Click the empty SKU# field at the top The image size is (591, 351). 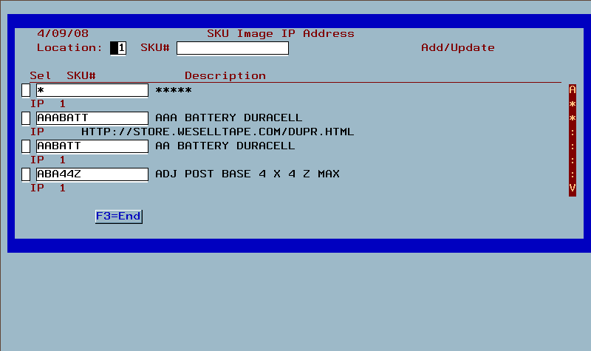pos(233,48)
